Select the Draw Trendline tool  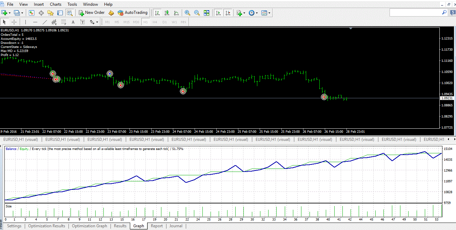[x=44, y=22]
